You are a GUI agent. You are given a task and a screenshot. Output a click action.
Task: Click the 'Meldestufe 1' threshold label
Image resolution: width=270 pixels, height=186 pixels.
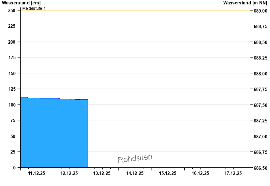[x=34, y=8]
